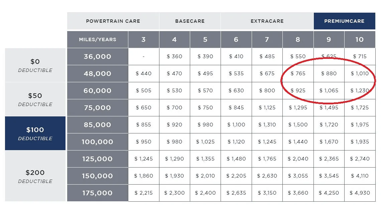Click the 36,000 miles row header
Screen dimensions: 381x205
pyautogui.click(x=98, y=57)
